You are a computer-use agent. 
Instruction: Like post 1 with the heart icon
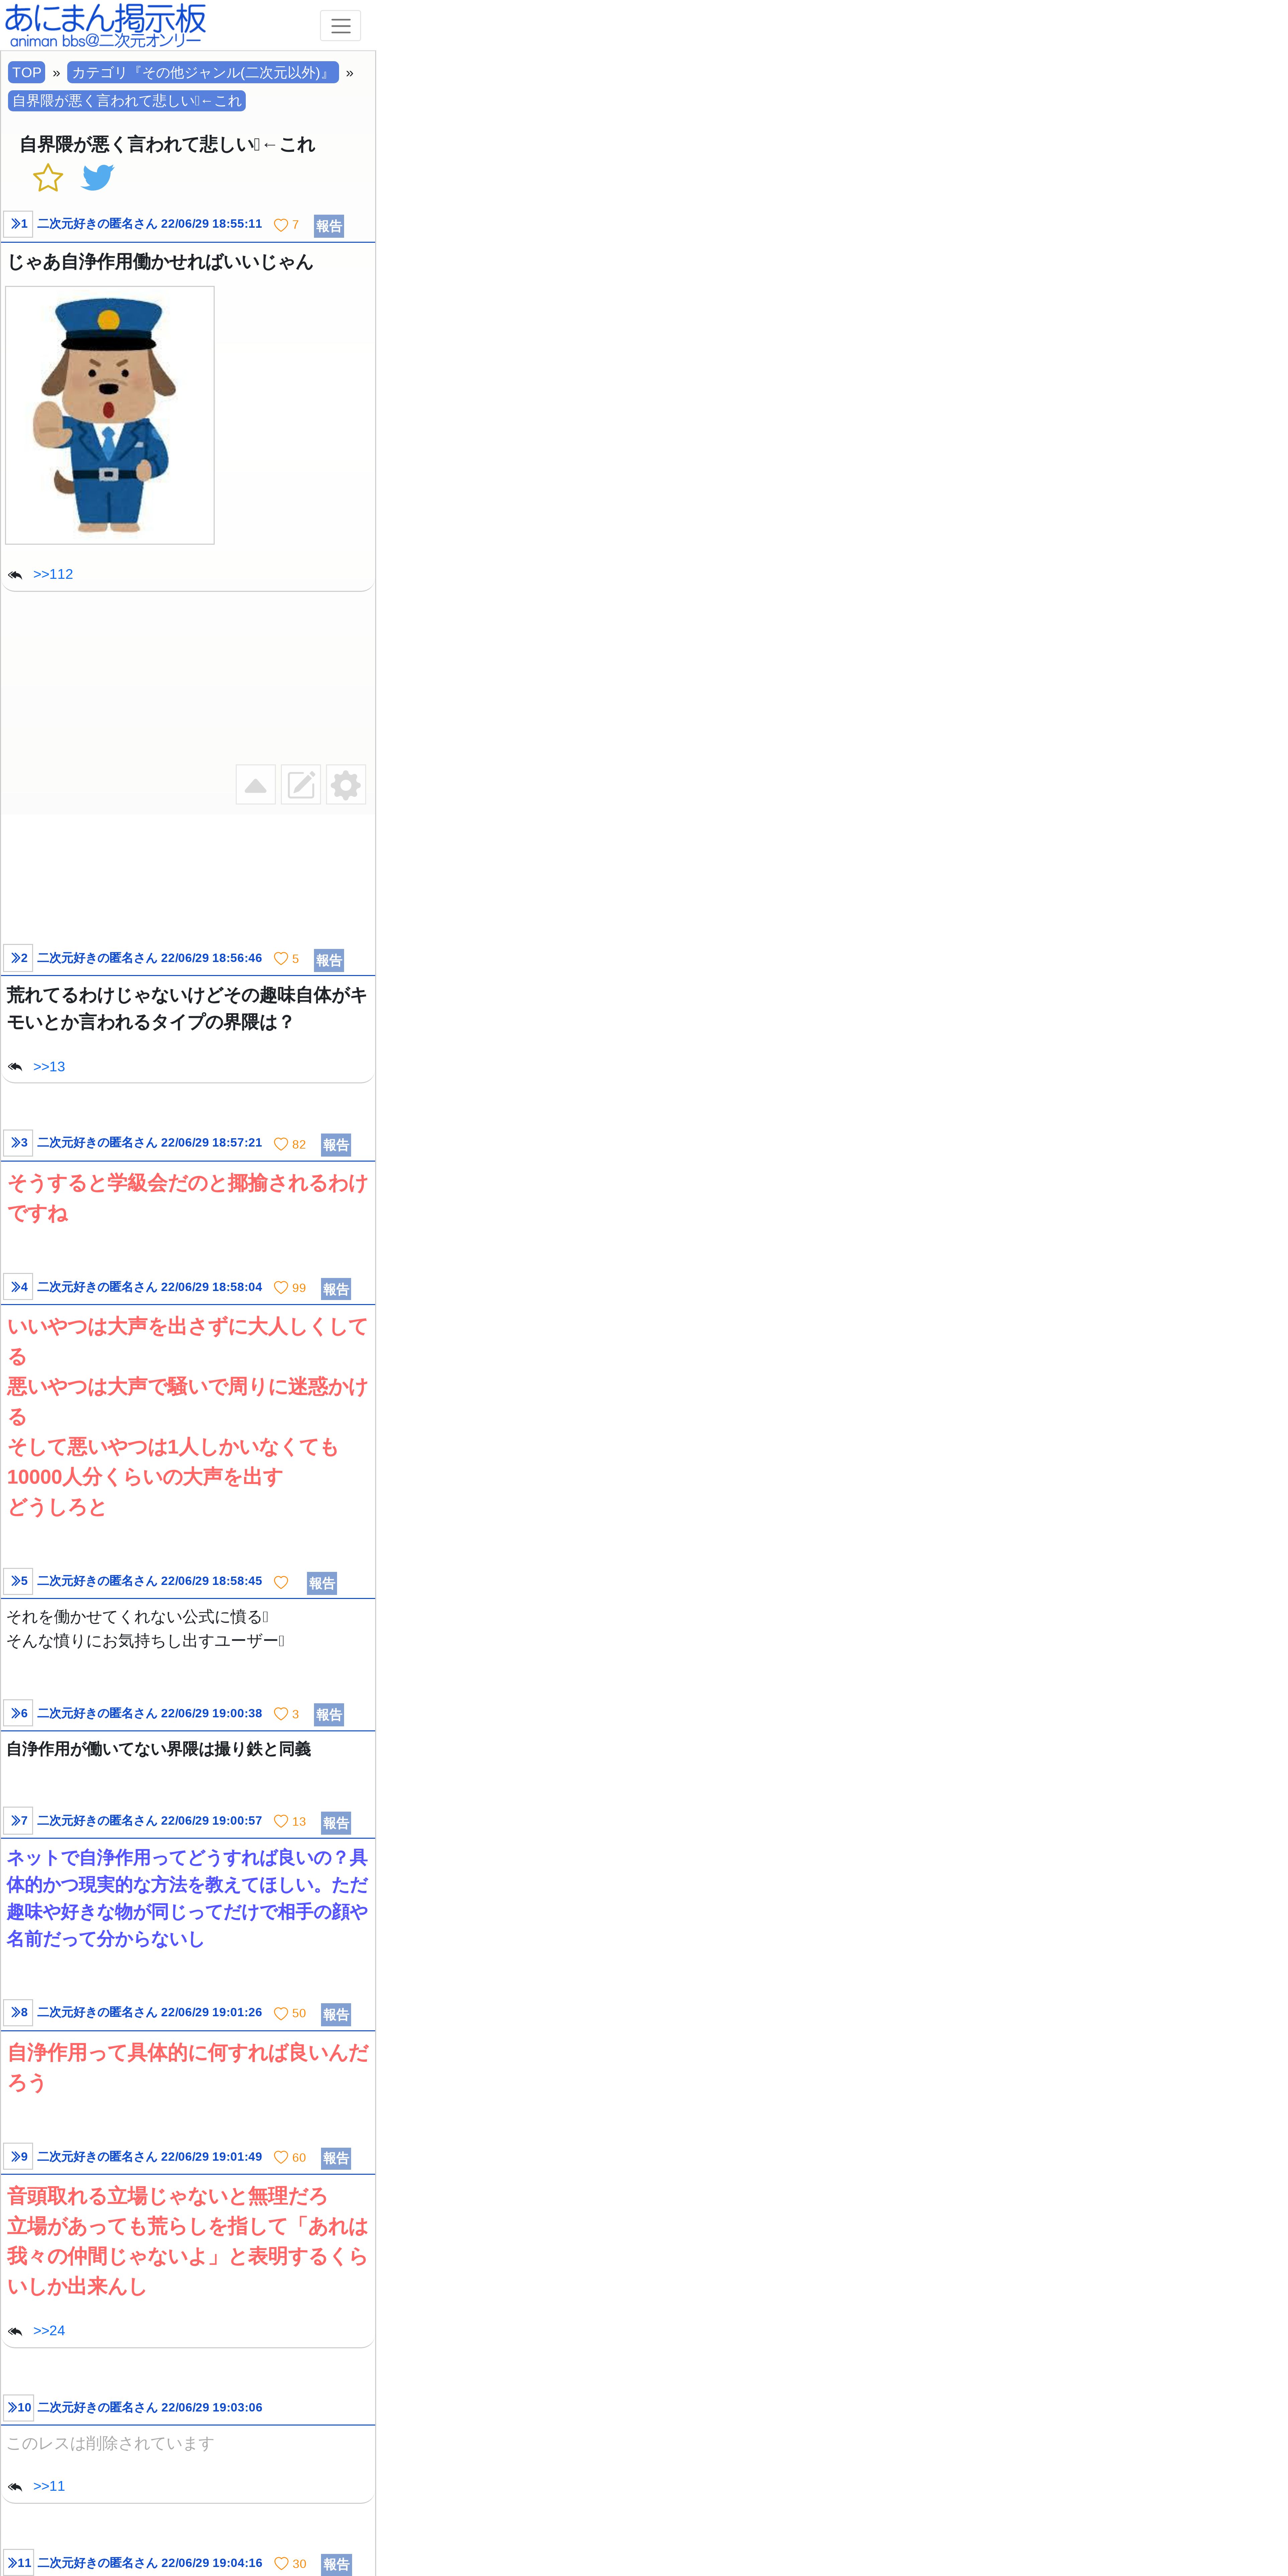[281, 225]
